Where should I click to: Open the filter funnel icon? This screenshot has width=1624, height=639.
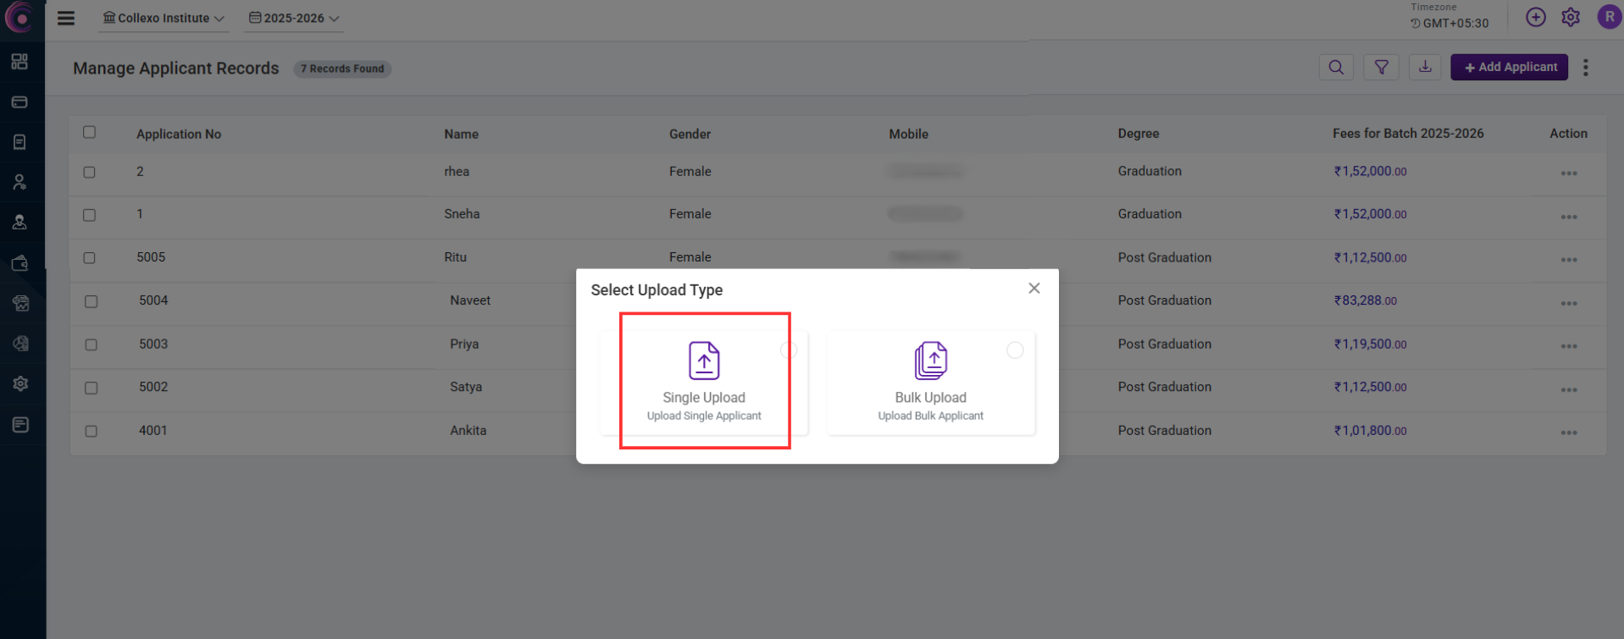click(1381, 68)
